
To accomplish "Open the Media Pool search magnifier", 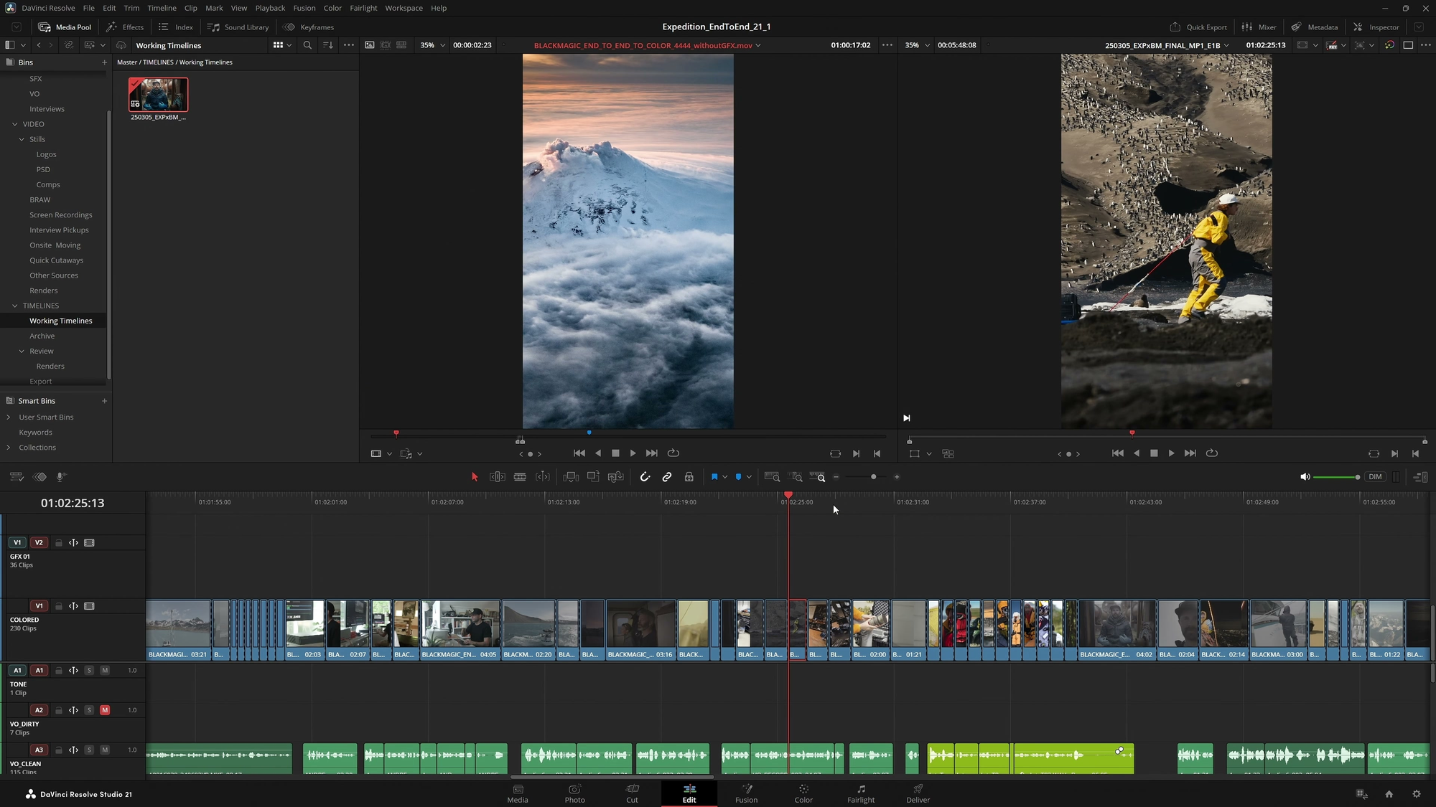I will tap(307, 45).
